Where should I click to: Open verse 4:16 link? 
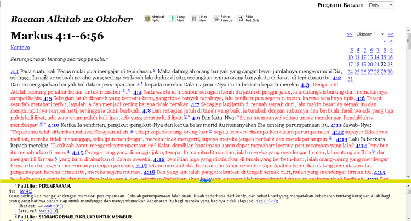pos(159,160)
